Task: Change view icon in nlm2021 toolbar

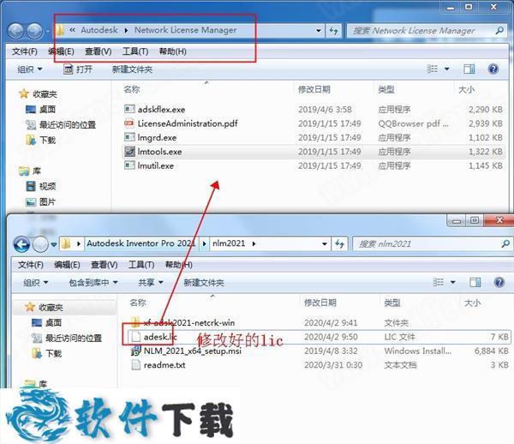Action: coord(439,282)
